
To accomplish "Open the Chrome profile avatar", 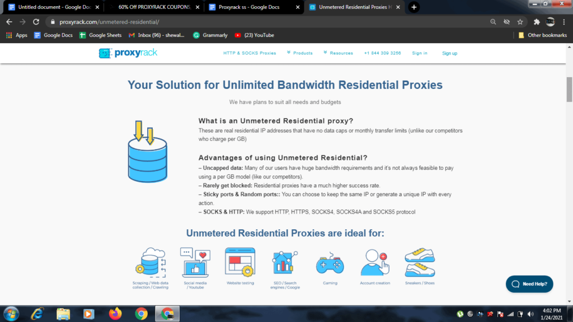I will click(551, 22).
